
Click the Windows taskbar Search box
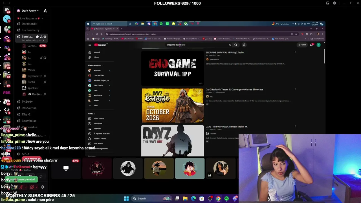click(152, 198)
